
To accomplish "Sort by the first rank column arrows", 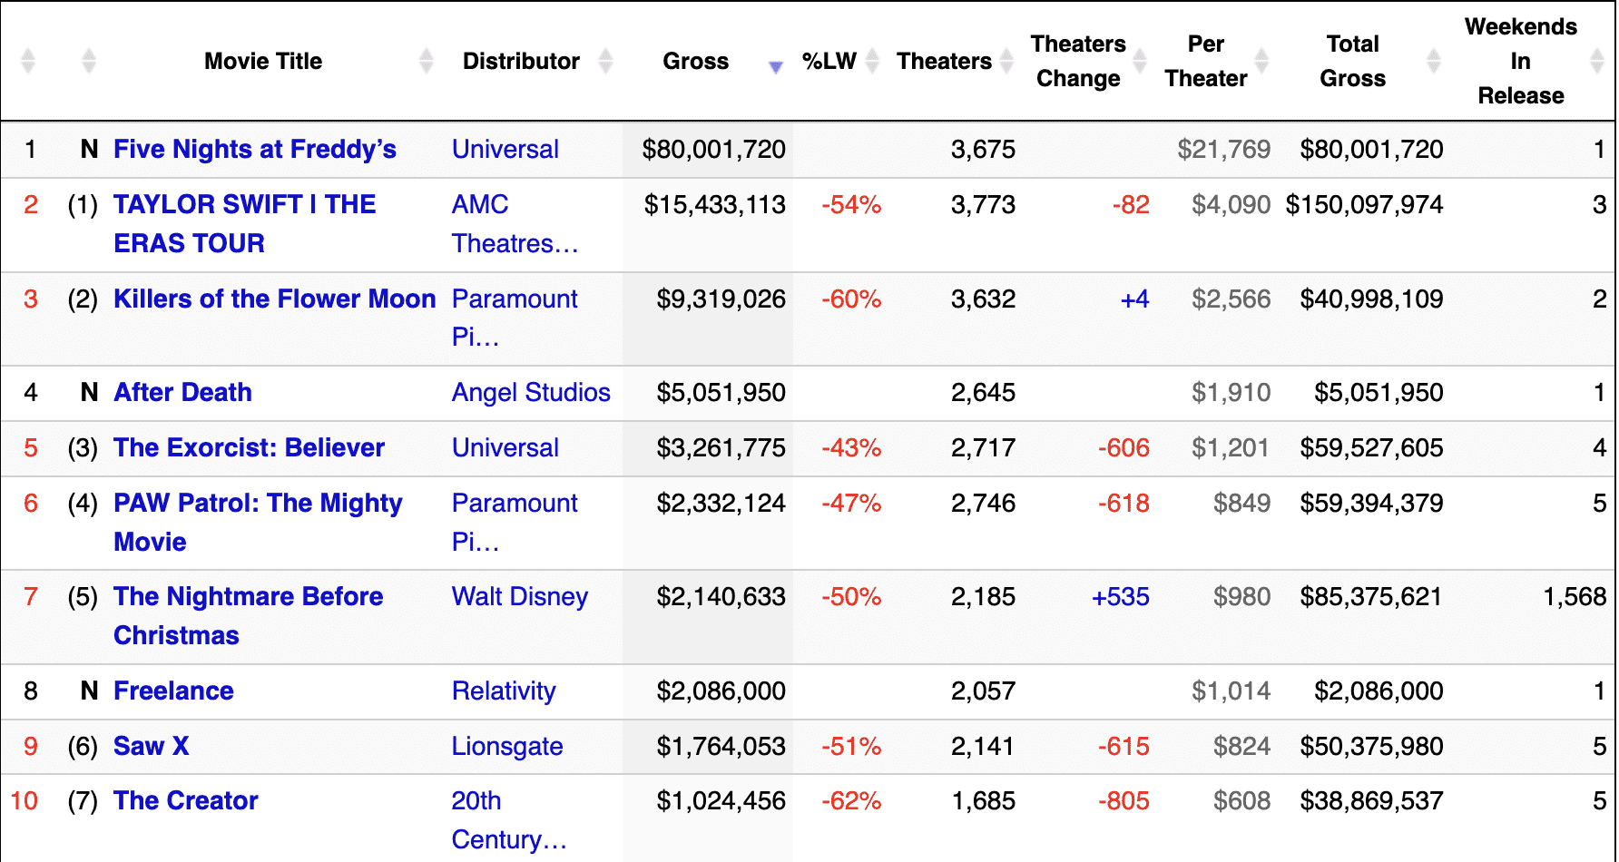I will [28, 61].
